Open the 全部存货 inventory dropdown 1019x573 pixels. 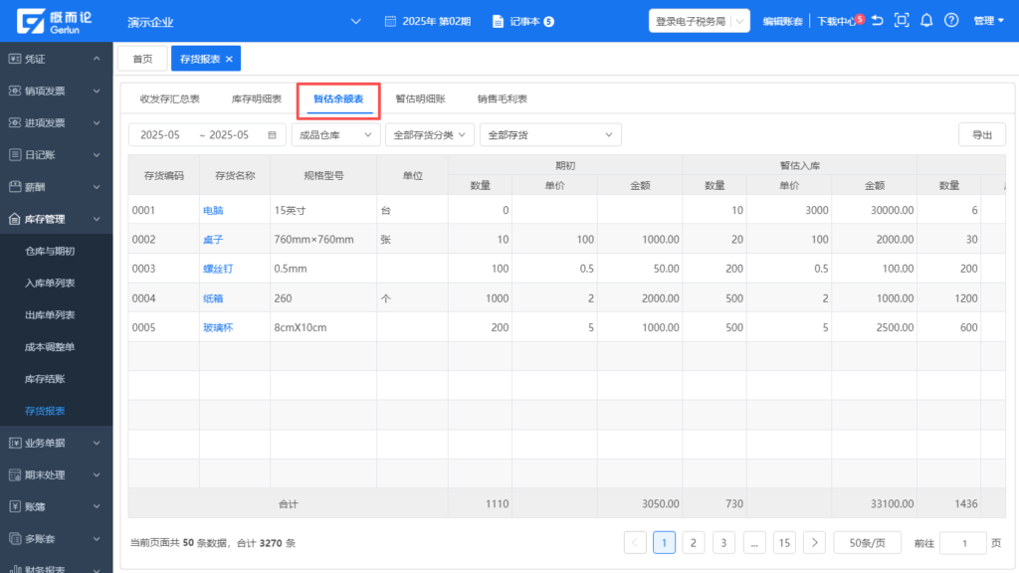pyautogui.click(x=550, y=135)
